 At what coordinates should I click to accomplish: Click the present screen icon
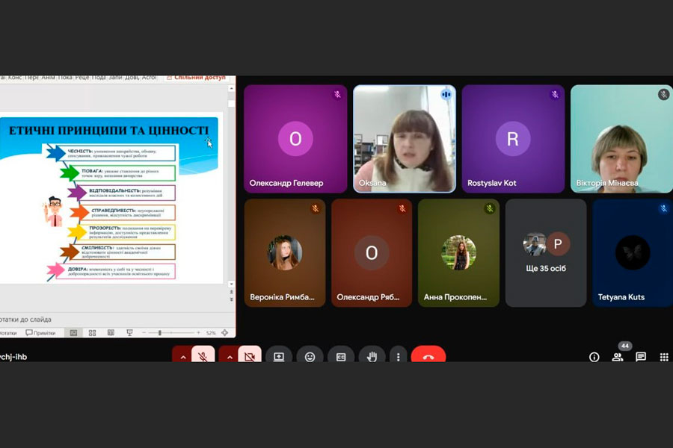[x=279, y=357]
